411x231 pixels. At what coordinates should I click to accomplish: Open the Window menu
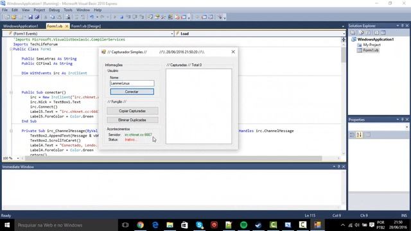point(83,10)
